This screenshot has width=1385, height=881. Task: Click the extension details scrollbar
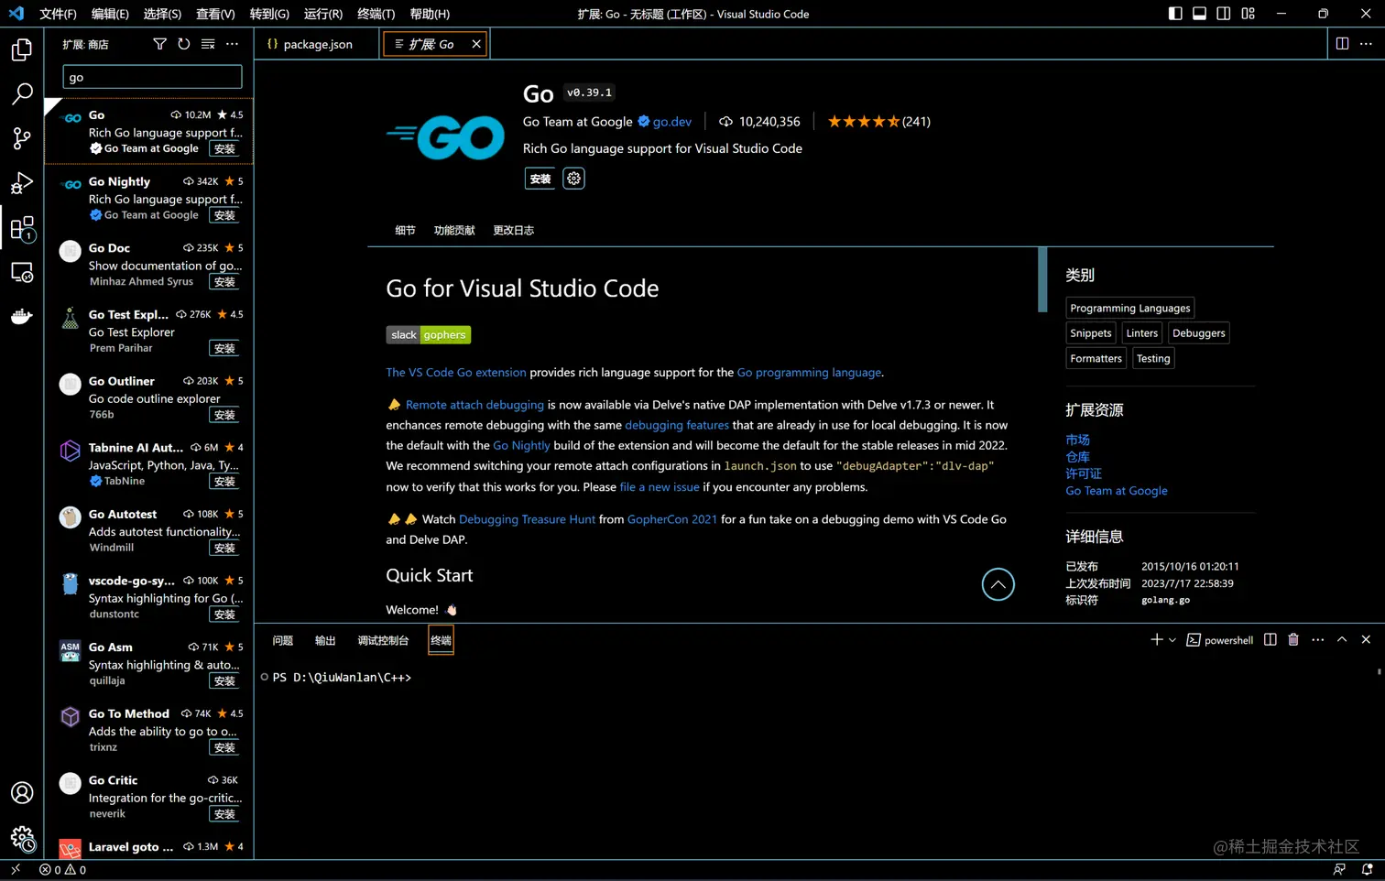click(x=1042, y=280)
